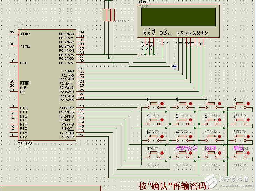This screenshot has width=256, height=191.
Task: Click the RST pin on U1
Action: coord(14,63)
